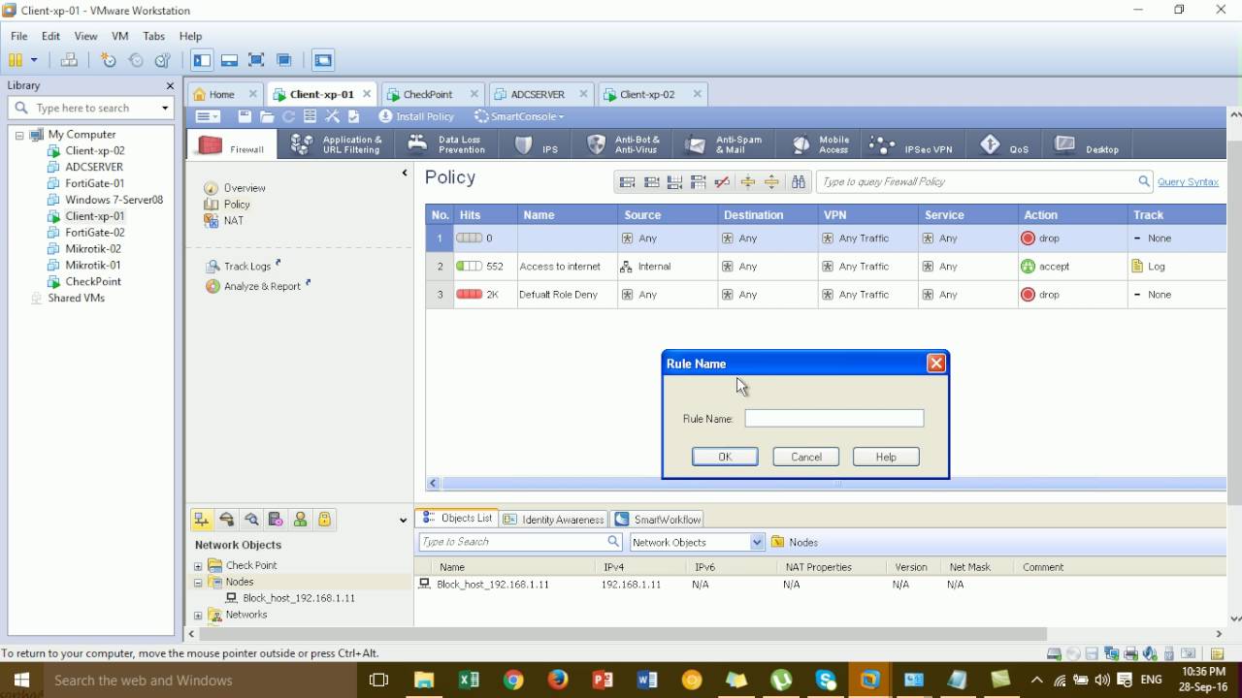1242x698 pixels.
Task: Switch to the SmartWorkflow tab
Action: point(659,520)
